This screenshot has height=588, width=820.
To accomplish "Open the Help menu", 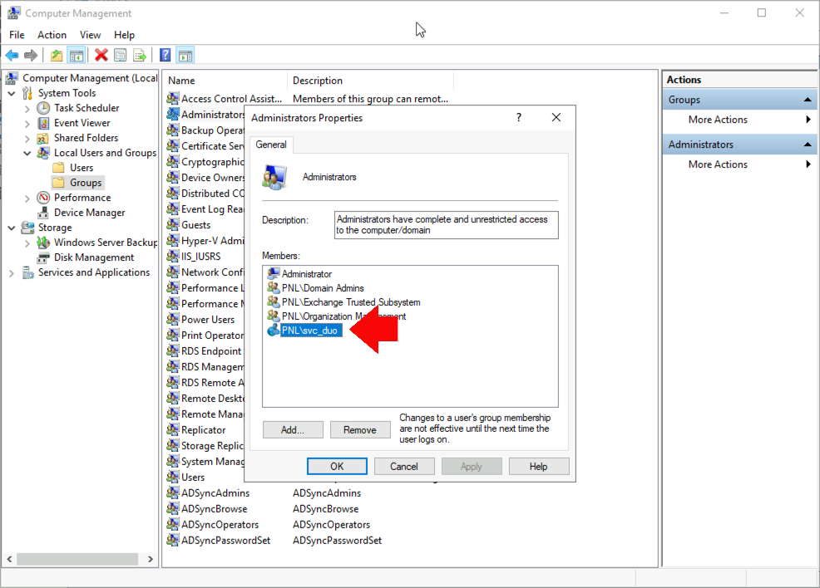I will (125, 35).
